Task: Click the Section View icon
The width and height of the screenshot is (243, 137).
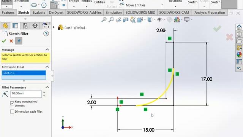Action: pos(126,20)
